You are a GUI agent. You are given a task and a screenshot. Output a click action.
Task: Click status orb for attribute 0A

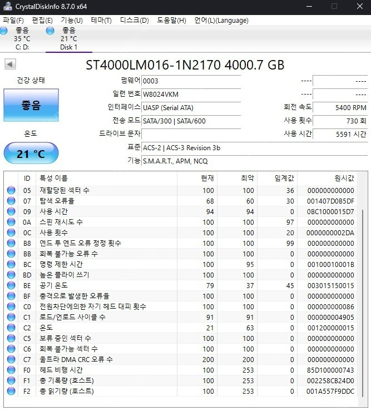click(x=11, y=222)
